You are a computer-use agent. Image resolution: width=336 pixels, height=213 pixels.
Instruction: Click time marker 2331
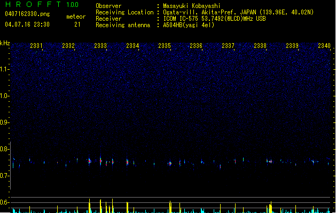point(36,46)
